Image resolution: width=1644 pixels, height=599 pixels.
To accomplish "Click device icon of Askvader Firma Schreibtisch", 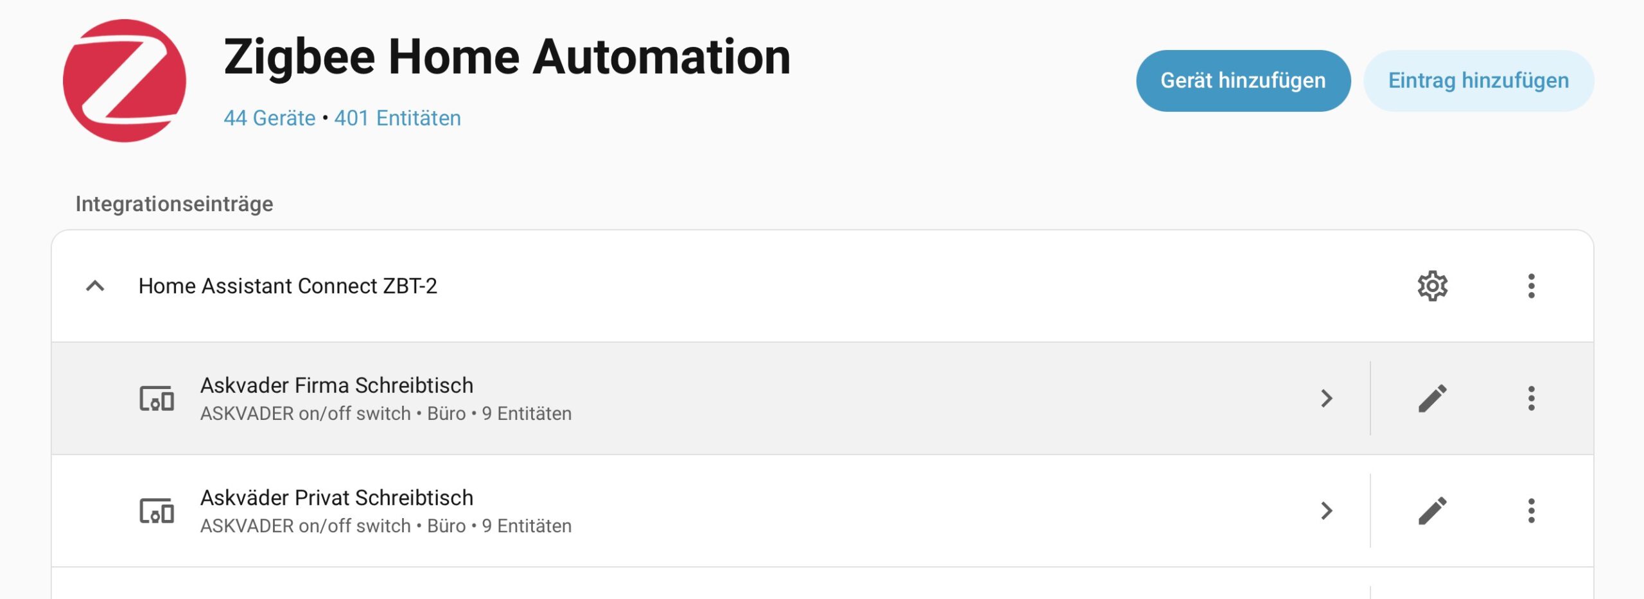I will pos(157,399).
